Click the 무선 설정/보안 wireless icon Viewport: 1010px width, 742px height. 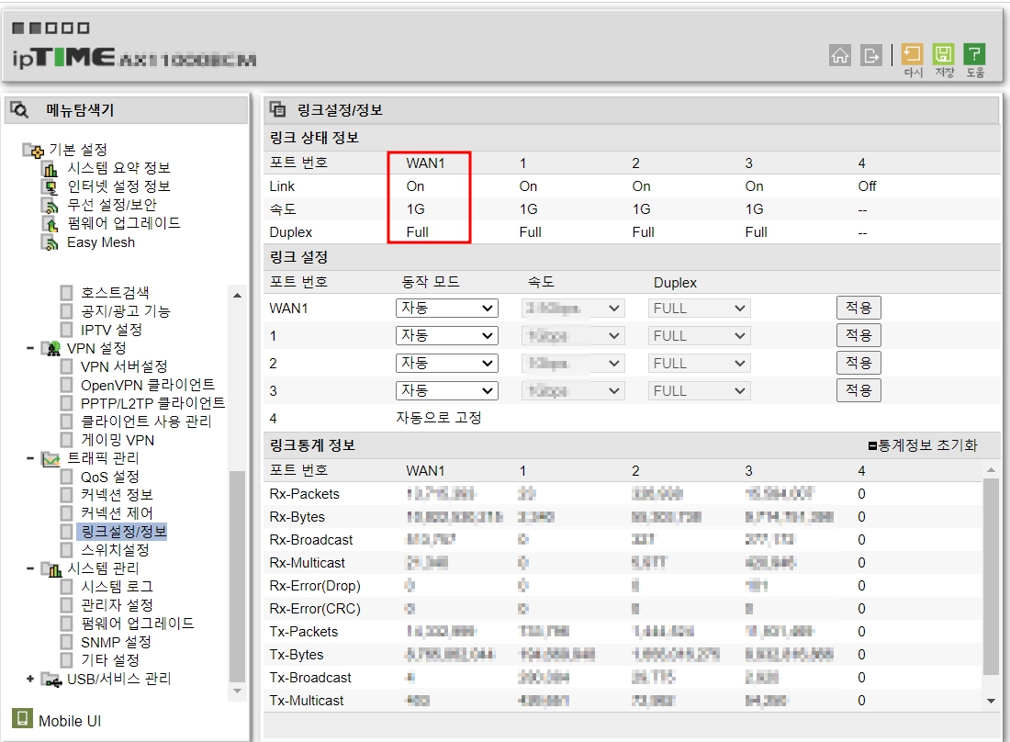(50, 206)
